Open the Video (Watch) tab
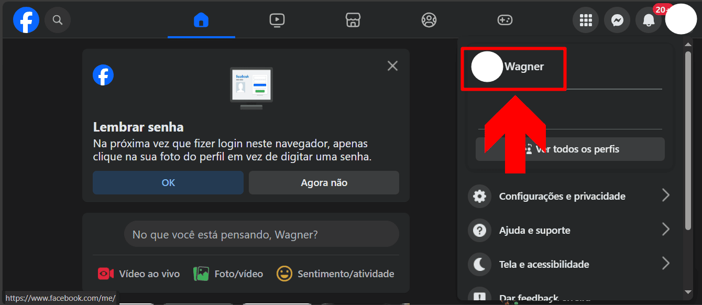This screenshot has width=702, height=305. pyautogui.click(x=277, y=20)
